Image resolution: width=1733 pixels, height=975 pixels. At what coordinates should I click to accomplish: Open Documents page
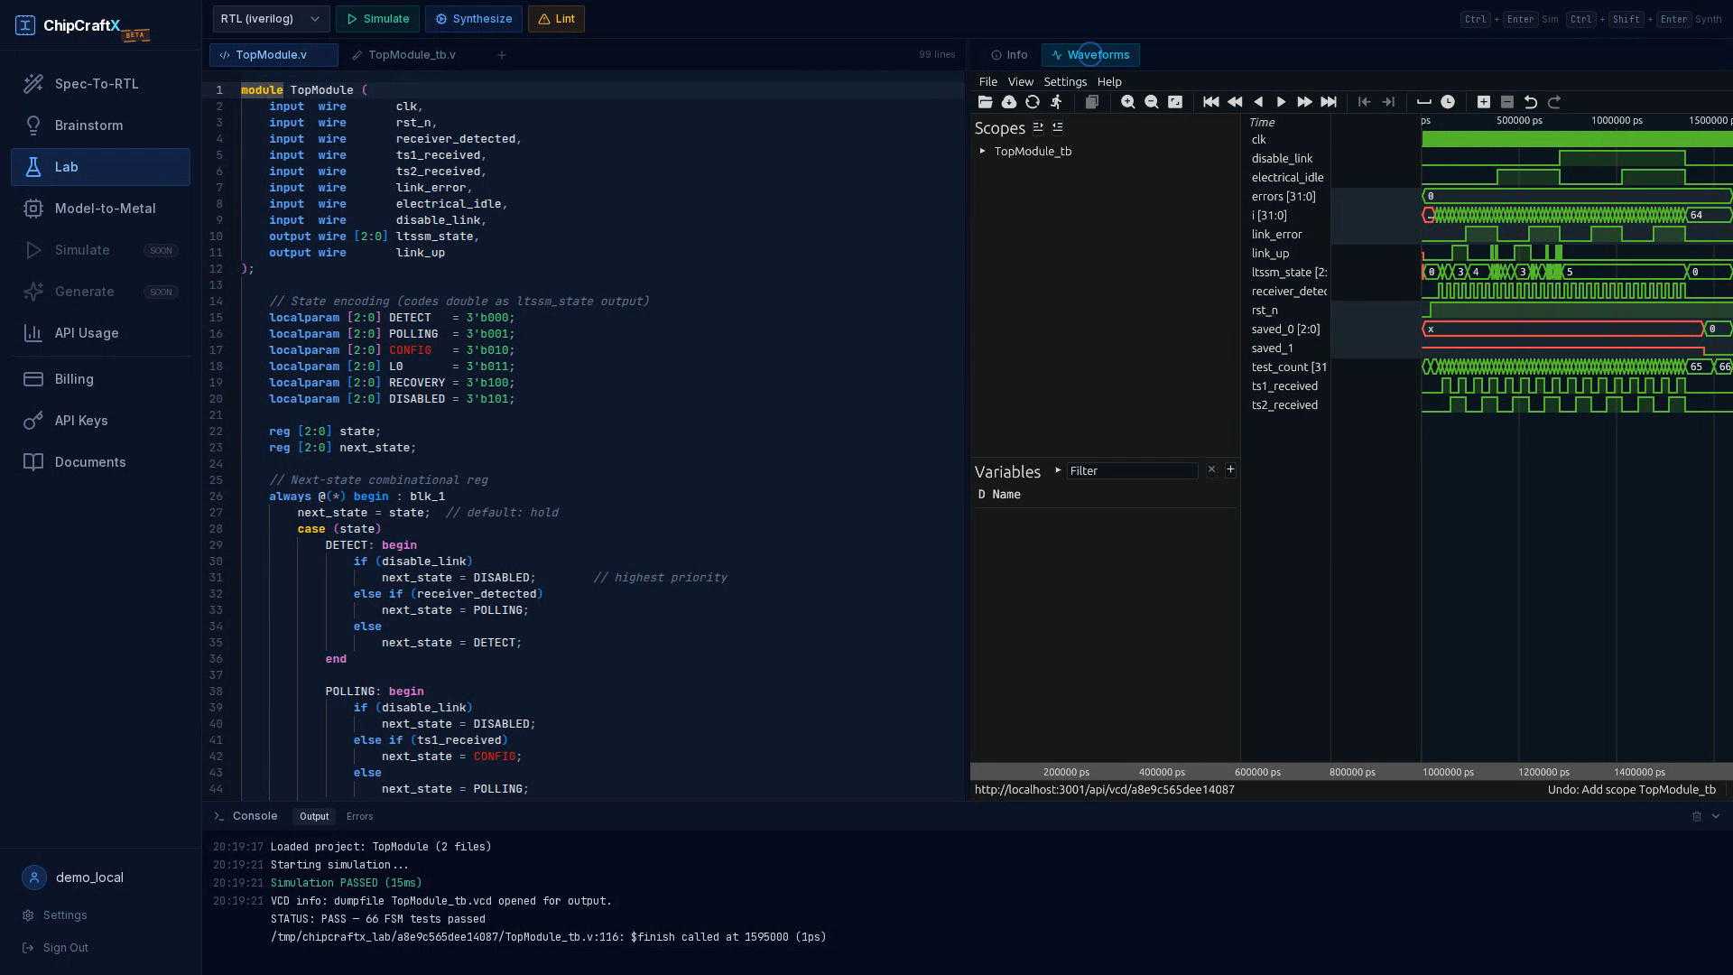100,462
